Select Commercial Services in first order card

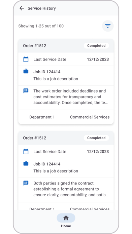pyautogui.click(x=90, y=117)
